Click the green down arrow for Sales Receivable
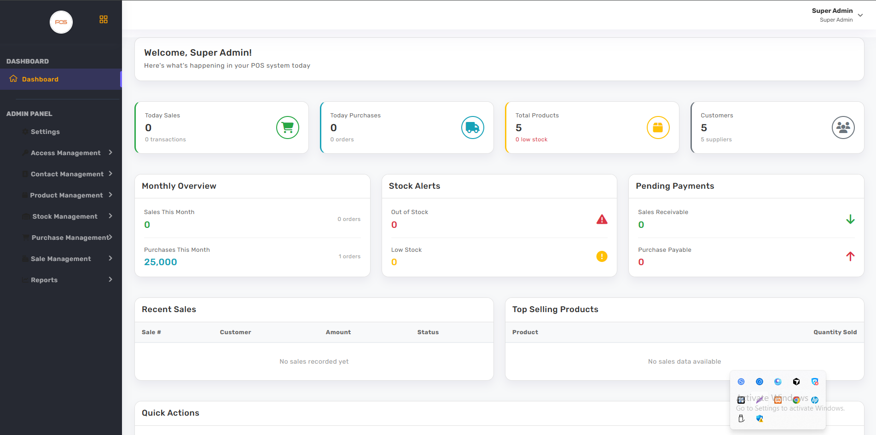This screenshot has width=876, height=435. coord(850,220)
